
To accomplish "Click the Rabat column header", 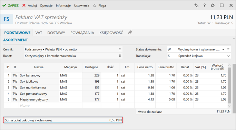I will [x=185, y=67].
